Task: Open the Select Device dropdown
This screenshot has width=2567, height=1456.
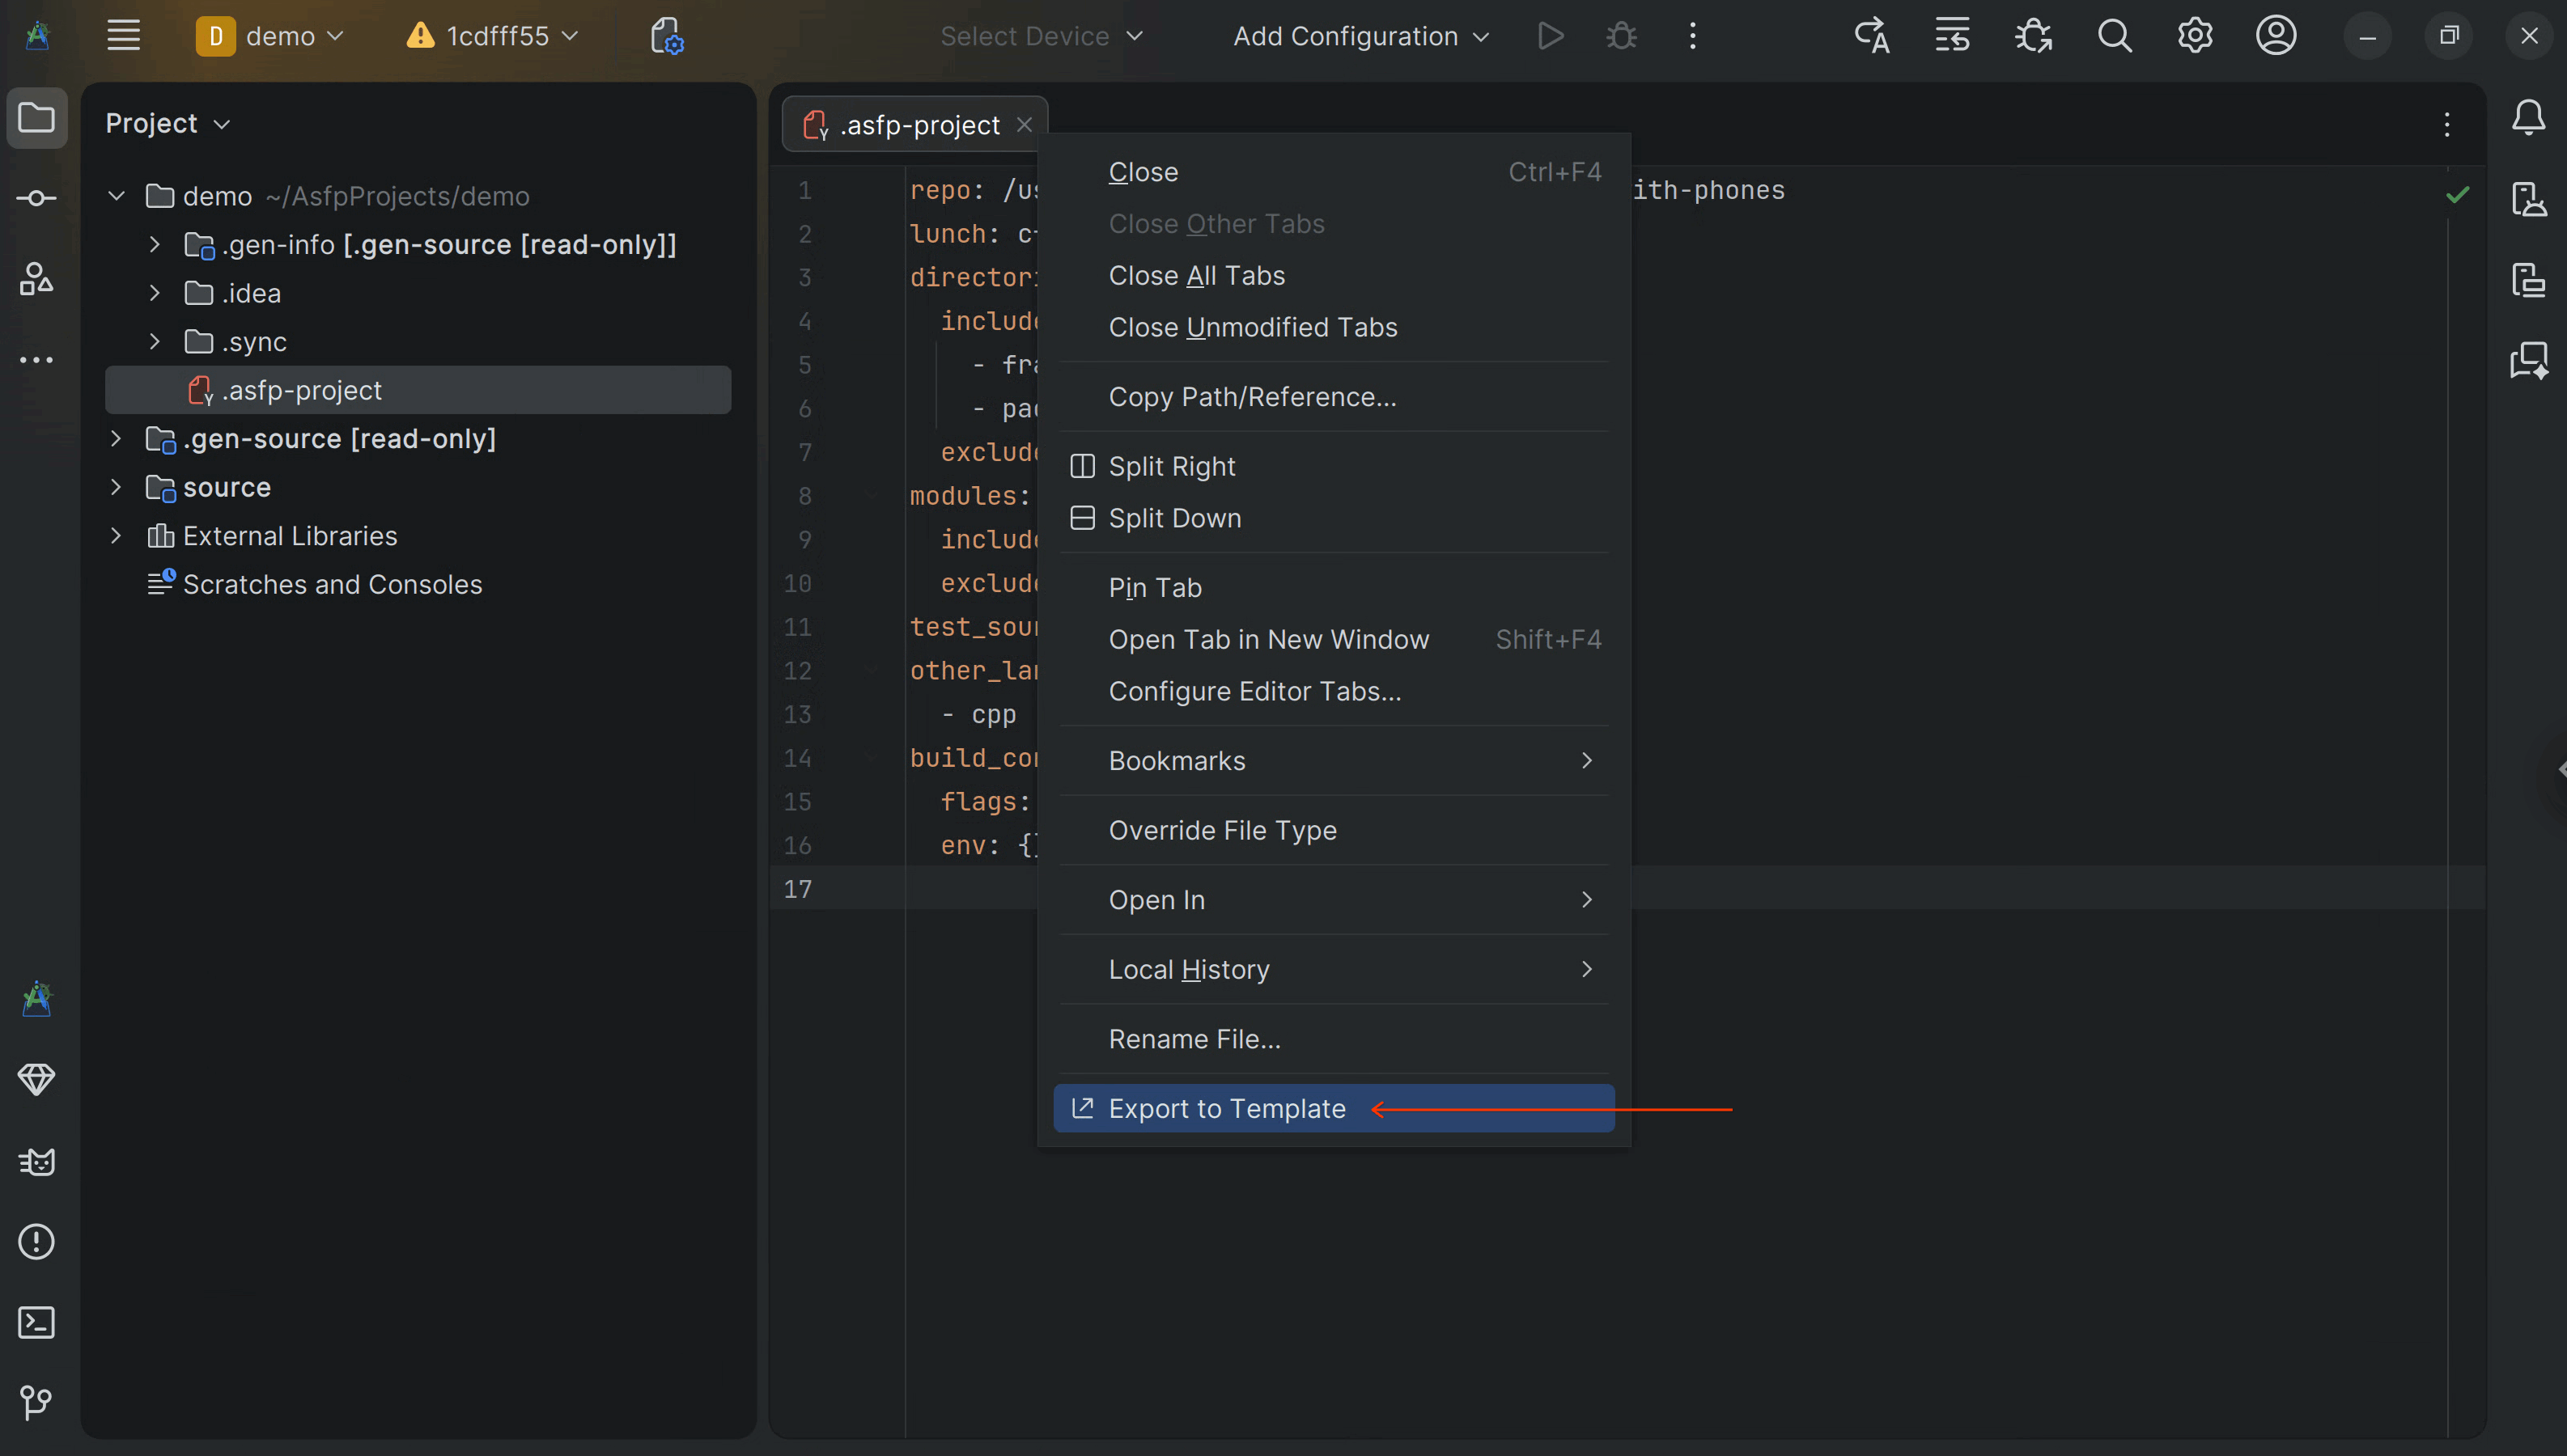Action: coord(1042,36)
